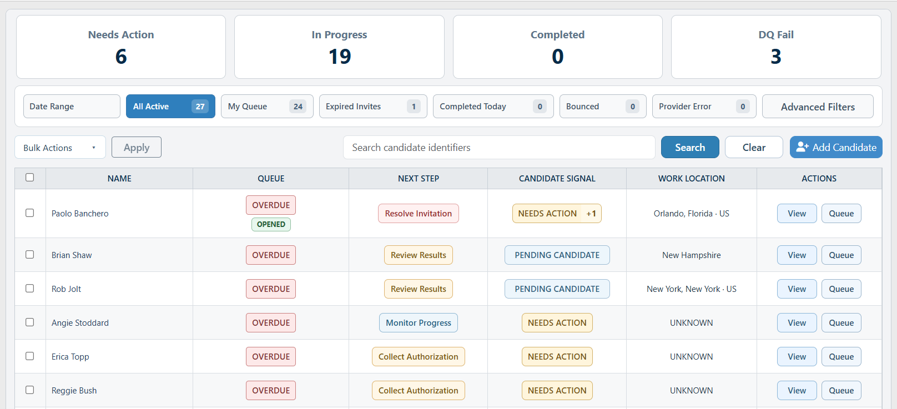This screenshot has height=409, width=897.
Task: Expand Advanced Filters
Action: (818, 107)
